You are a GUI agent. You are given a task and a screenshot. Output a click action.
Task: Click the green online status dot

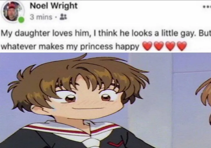click(21, 20)
